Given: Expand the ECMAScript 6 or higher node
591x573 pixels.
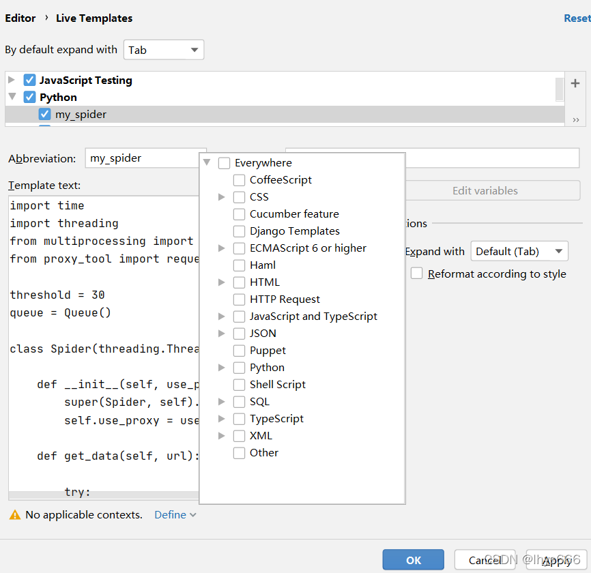Looking at the screenshot, I should 222,248.
